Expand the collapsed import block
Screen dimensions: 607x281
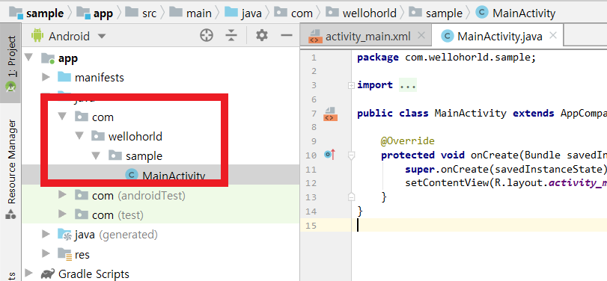tap(351, 86)
